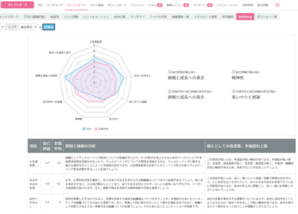Click the 人生満足感 axis label on radar chart
The image size is (298, 214).
(x=96, y=41)
